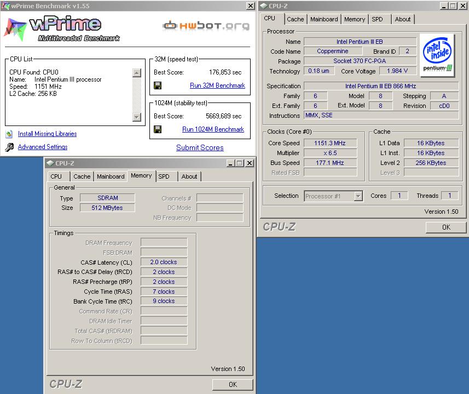Click CAS# Latency 2.0 clocks value
The image size is (469, 394).
(x=164, y=262)
